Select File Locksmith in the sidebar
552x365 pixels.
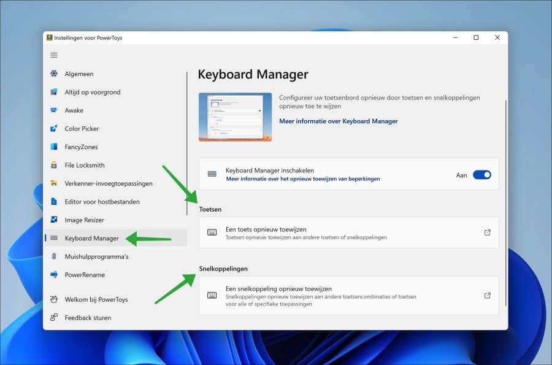(116, 165)
